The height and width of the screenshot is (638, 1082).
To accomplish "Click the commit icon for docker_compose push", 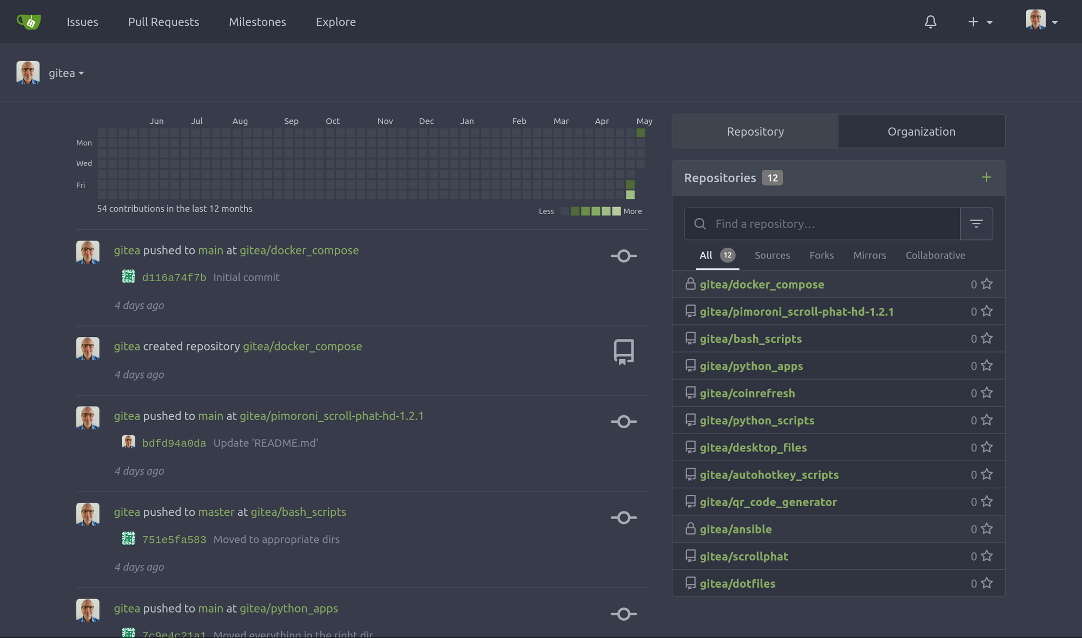I will tap(624, 256).
